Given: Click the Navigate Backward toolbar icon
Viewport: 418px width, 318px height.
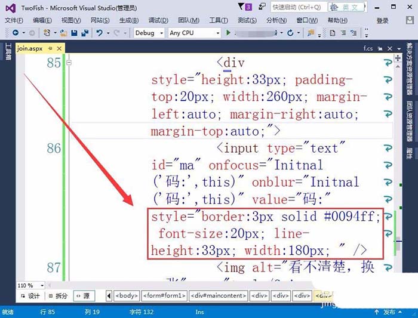Looking at the screenshot, I should (16, 33).
